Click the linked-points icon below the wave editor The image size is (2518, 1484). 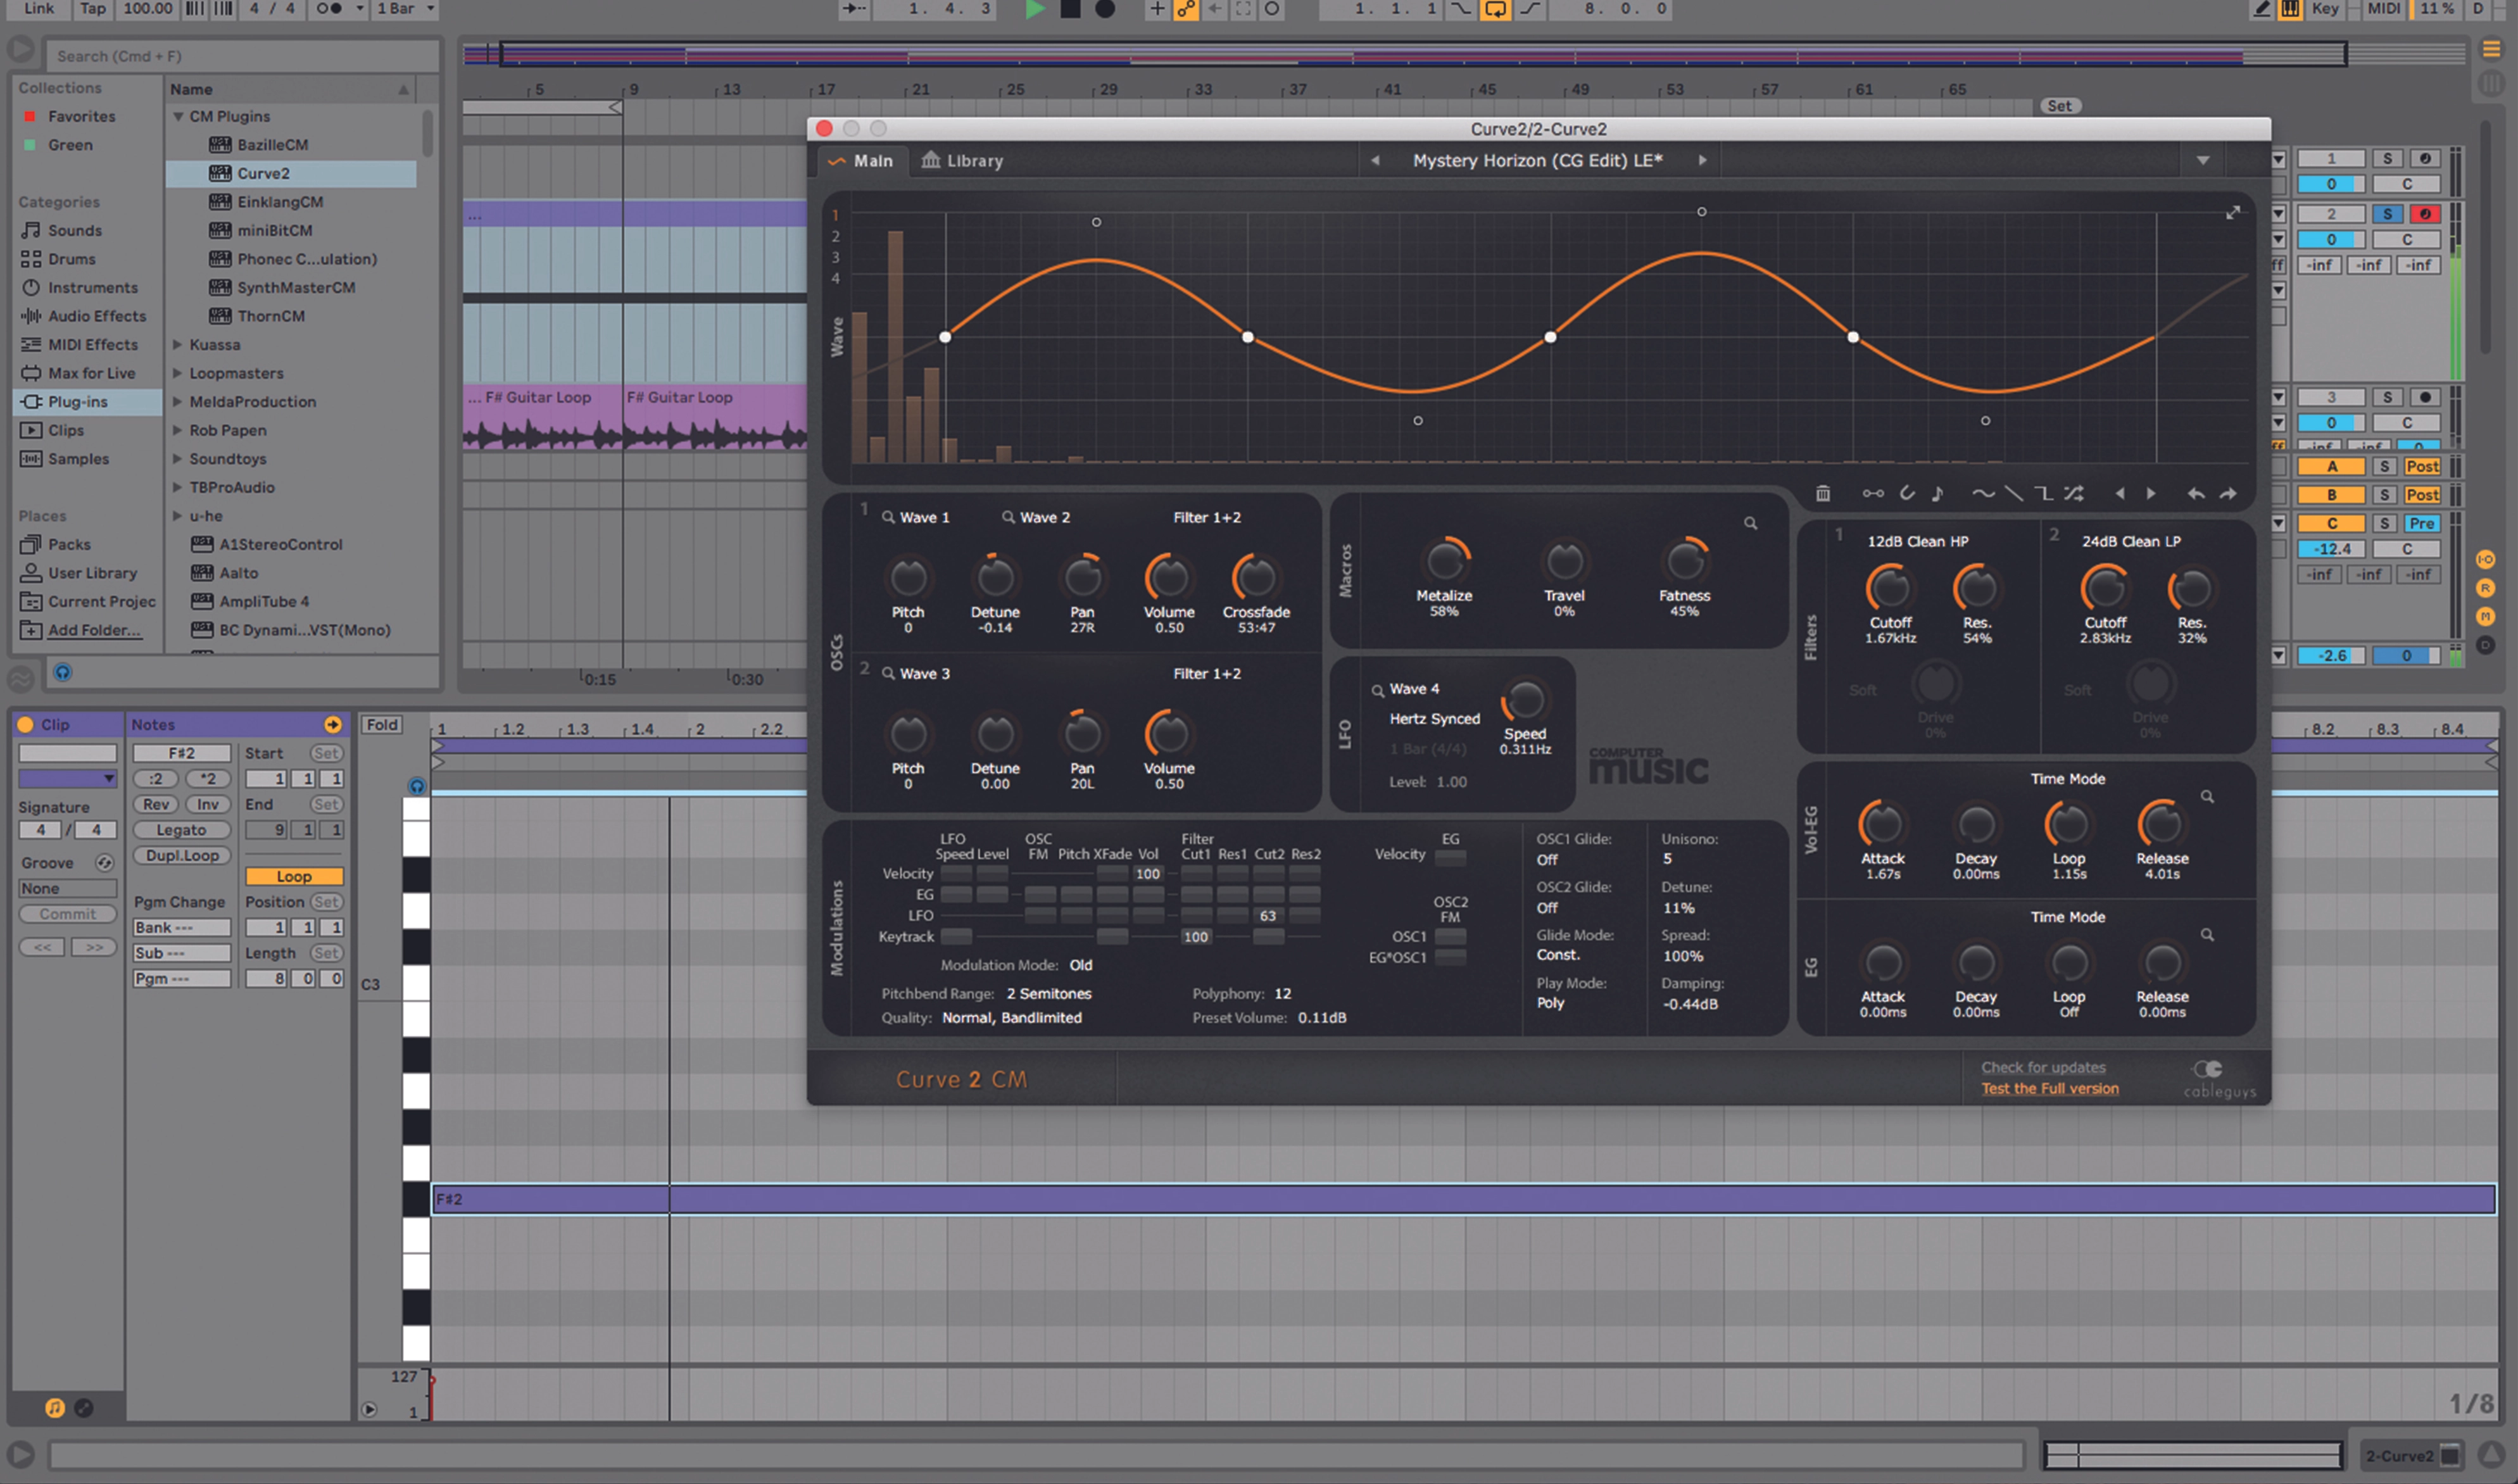1873,493
